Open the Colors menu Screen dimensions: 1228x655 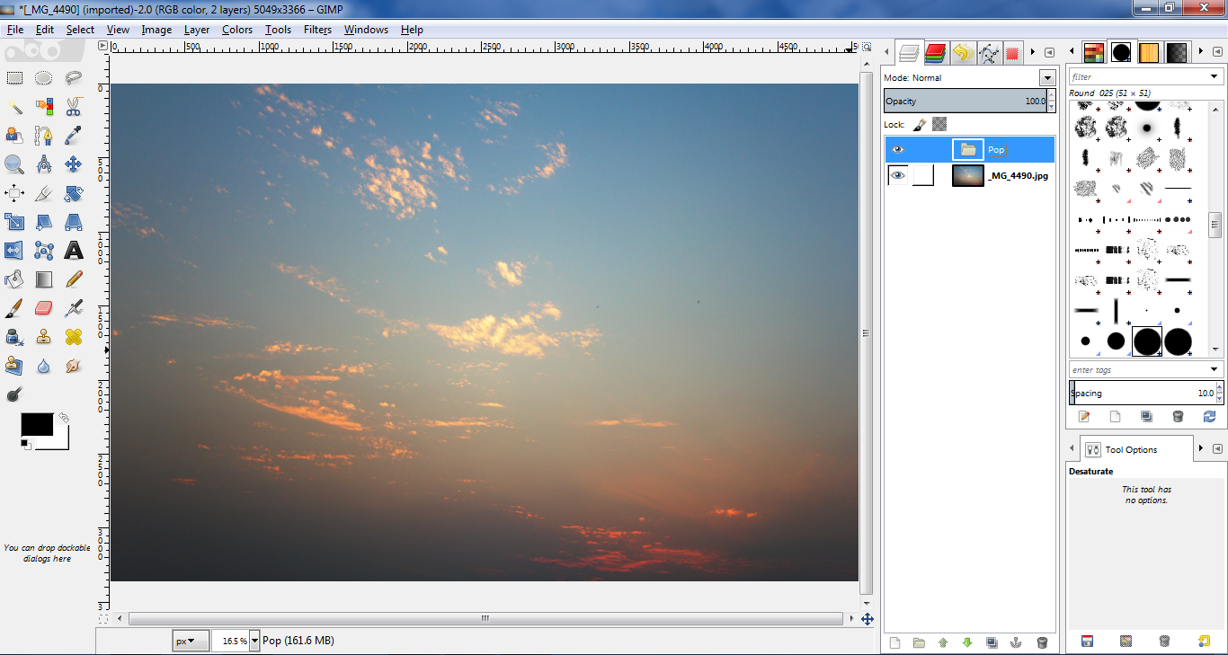pyautogui.click(x=237, y=30)
